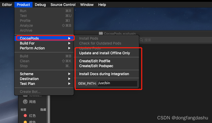The height and width of the screenshot is (123, 212).
Task: Click the 标签 section header
Action: tap(23, 110)
